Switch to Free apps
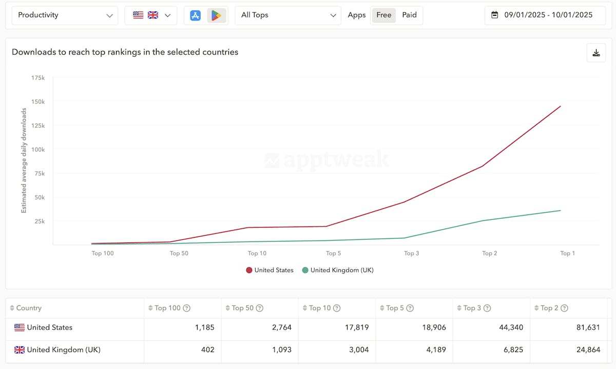The width and height of the screenshot is (616, 369). 383,15
